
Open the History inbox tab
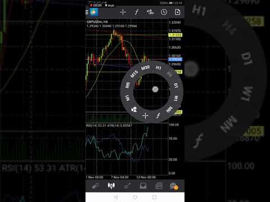143,186
